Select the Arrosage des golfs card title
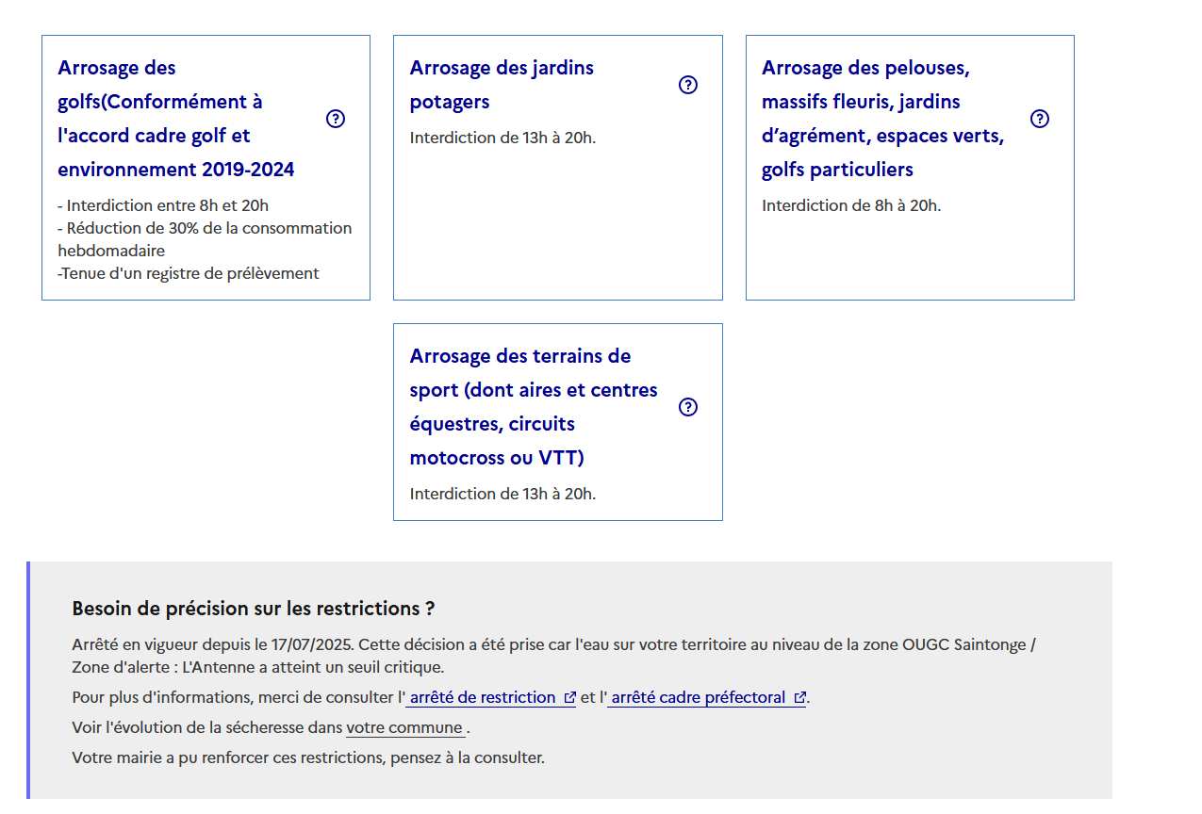The height and width of the screenshot is (814, 1202). [176, 119]
